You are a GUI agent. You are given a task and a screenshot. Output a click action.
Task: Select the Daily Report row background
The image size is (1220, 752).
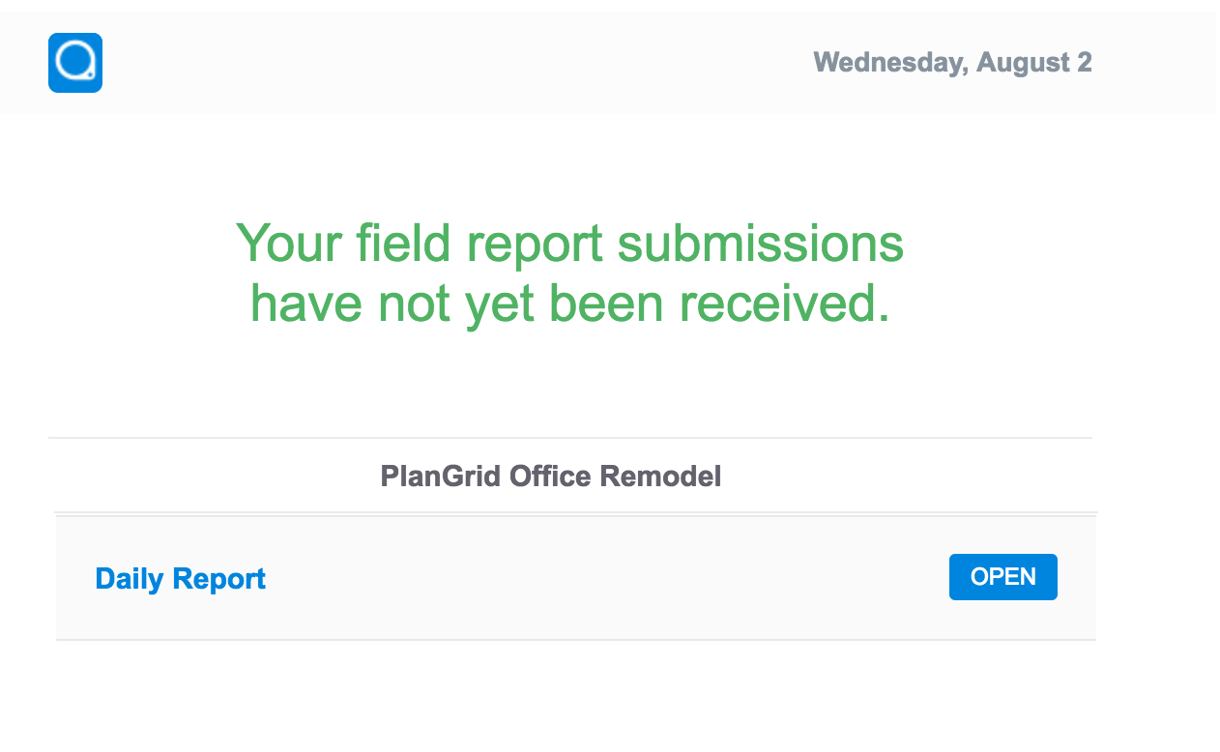[x=576, y=578]
